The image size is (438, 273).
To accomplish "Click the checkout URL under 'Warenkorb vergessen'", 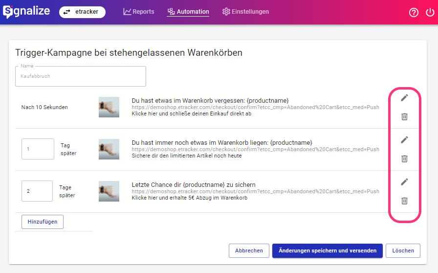I will click(x=255, y=108).
